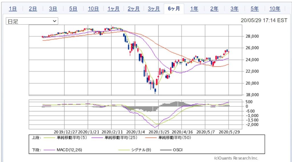
Task: Show the 2年 chart range
Action: [x=214, y=9]
